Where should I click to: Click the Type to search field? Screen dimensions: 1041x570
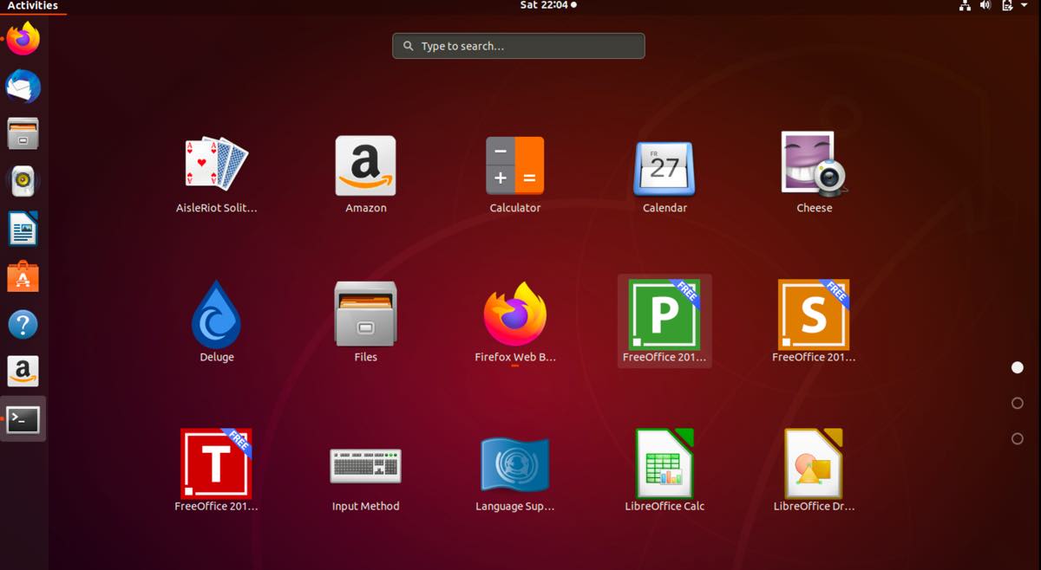pyautogui.click(x=517, y=45)
